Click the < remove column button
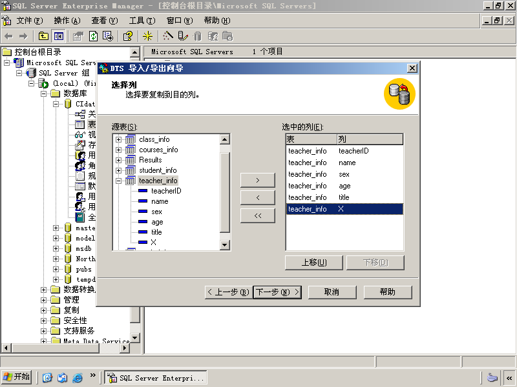Screen dimensions: 517x387 coord(257,198)
